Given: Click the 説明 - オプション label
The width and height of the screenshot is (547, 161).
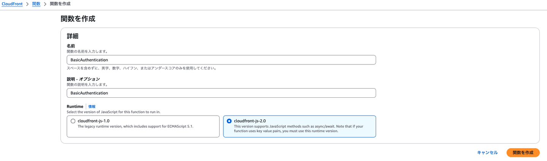Looking at the screenshot, I should (x=83, y=79).
